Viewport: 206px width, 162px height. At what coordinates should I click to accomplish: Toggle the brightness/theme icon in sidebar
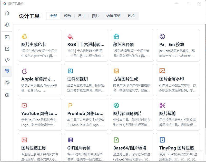tap(7, 82)
